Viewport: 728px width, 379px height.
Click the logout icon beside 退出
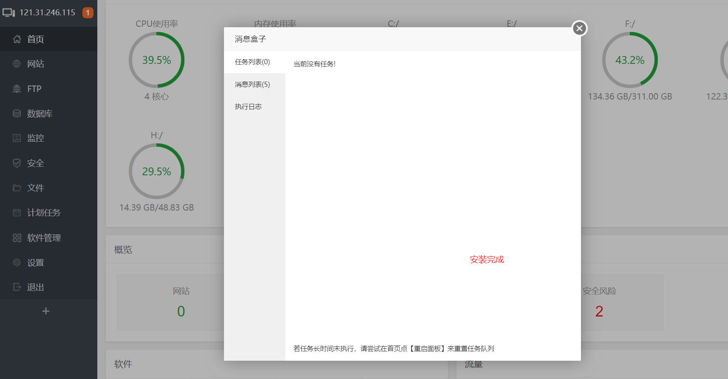pyautogui.click(x=17, y=287)
